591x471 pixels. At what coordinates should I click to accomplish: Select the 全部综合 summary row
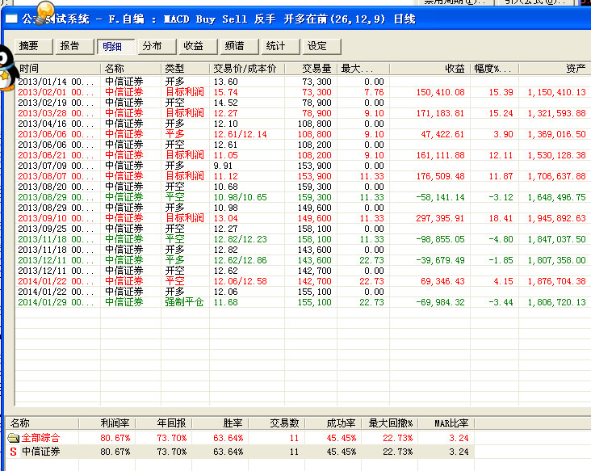240,438
